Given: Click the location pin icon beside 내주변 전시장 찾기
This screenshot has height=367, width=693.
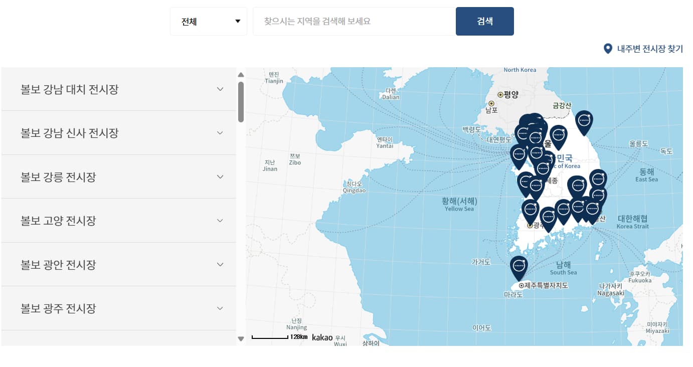Looking at the screenshot, I should point(607,49).
